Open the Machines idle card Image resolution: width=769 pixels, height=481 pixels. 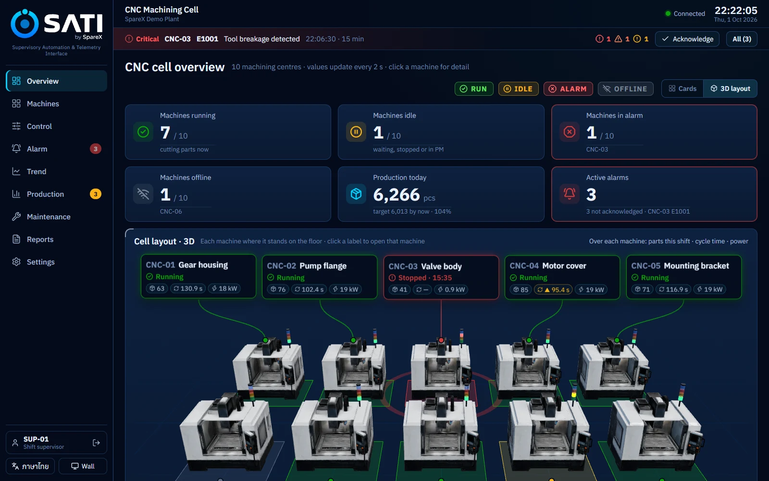(441, 132)
